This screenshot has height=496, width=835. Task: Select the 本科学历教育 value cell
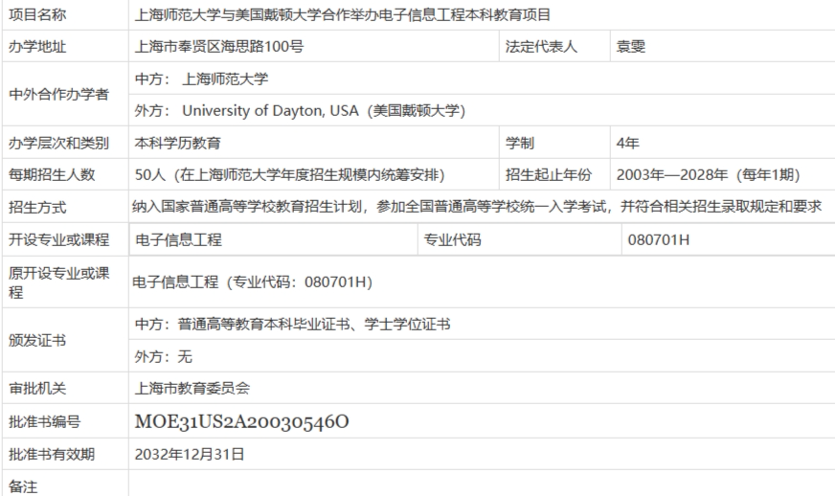[178, 144]
